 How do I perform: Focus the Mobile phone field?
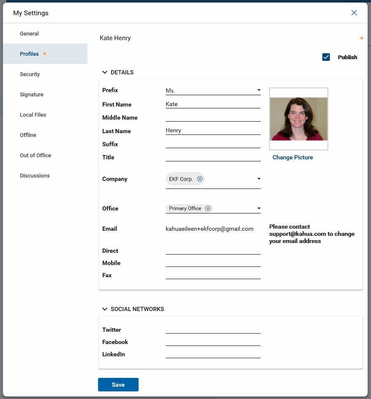click(213, 262)
